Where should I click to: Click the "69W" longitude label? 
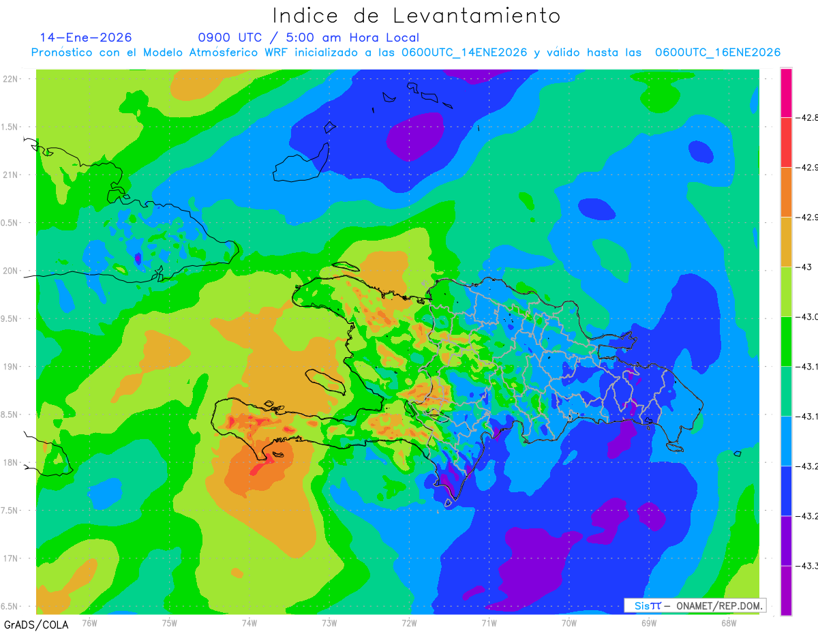(648, 622)
